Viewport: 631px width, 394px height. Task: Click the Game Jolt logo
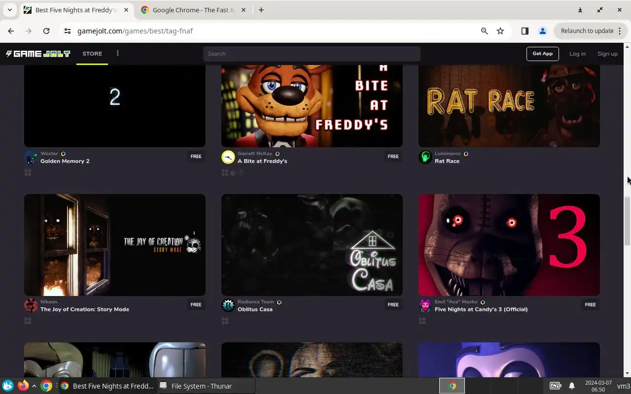point(38,54)
